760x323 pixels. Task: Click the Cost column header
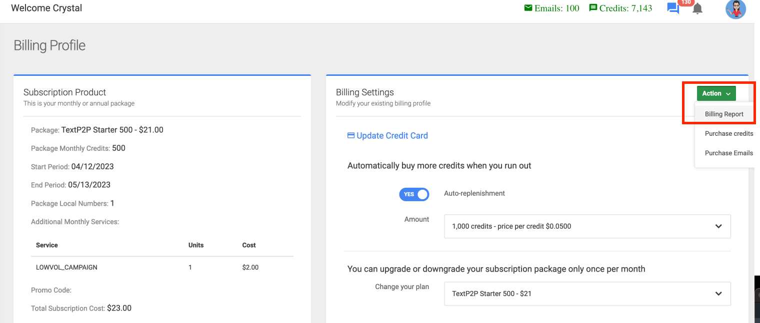[x=249, y=245]
